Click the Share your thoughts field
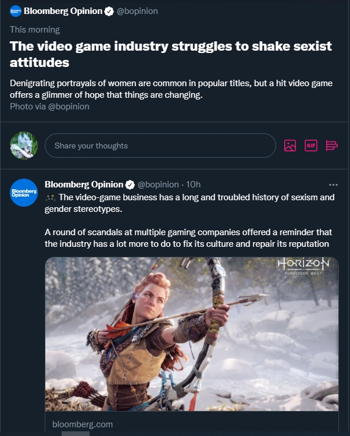Viewport: 350px width, 436px height. [x=160, y=146]
